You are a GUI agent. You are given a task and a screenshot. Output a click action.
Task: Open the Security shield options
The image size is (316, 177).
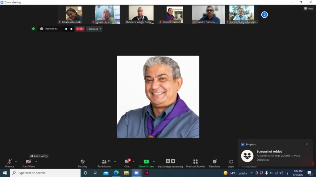pyautogui.click(x=82, y=163)
